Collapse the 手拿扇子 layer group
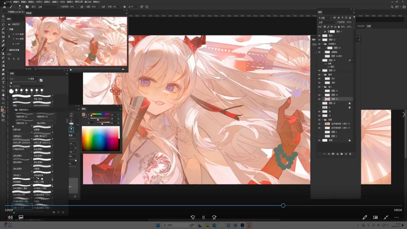 click(x=323, y=44)
